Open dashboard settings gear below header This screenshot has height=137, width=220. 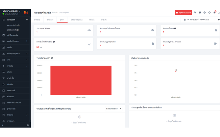(x=218, y=20)
